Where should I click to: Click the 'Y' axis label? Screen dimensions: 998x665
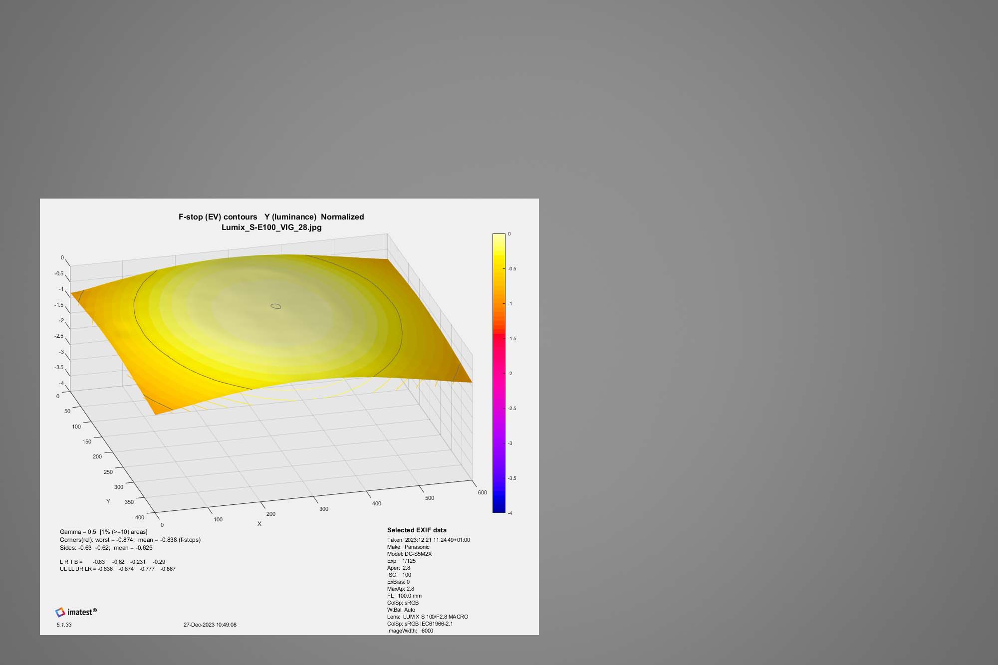pos(108,501)
